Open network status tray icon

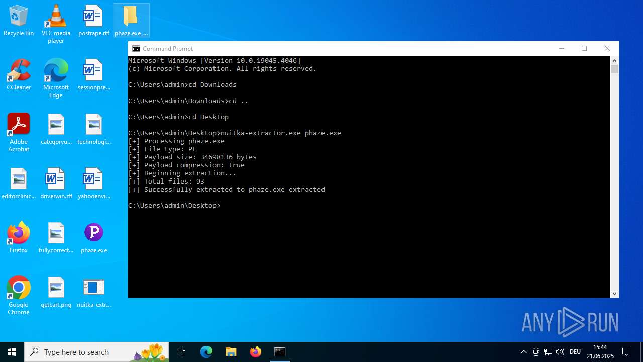click(548, 352)
